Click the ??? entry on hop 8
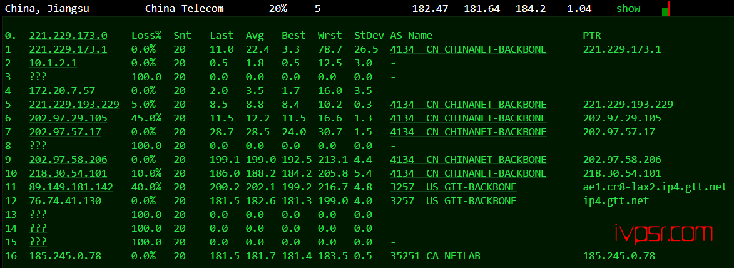This screenshot has width=734, height=268. [x=38, y=146]
